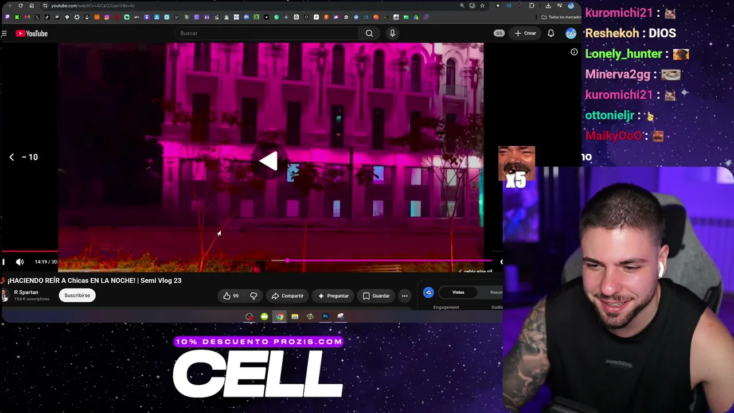The width and height of the screenshot is (734, 413).
Task: Go to the YouTube home logo
Action: (x=32, y=34)
